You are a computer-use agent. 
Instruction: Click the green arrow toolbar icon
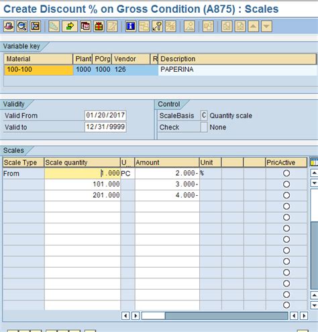pyautogui.click(x=70, y=26)
